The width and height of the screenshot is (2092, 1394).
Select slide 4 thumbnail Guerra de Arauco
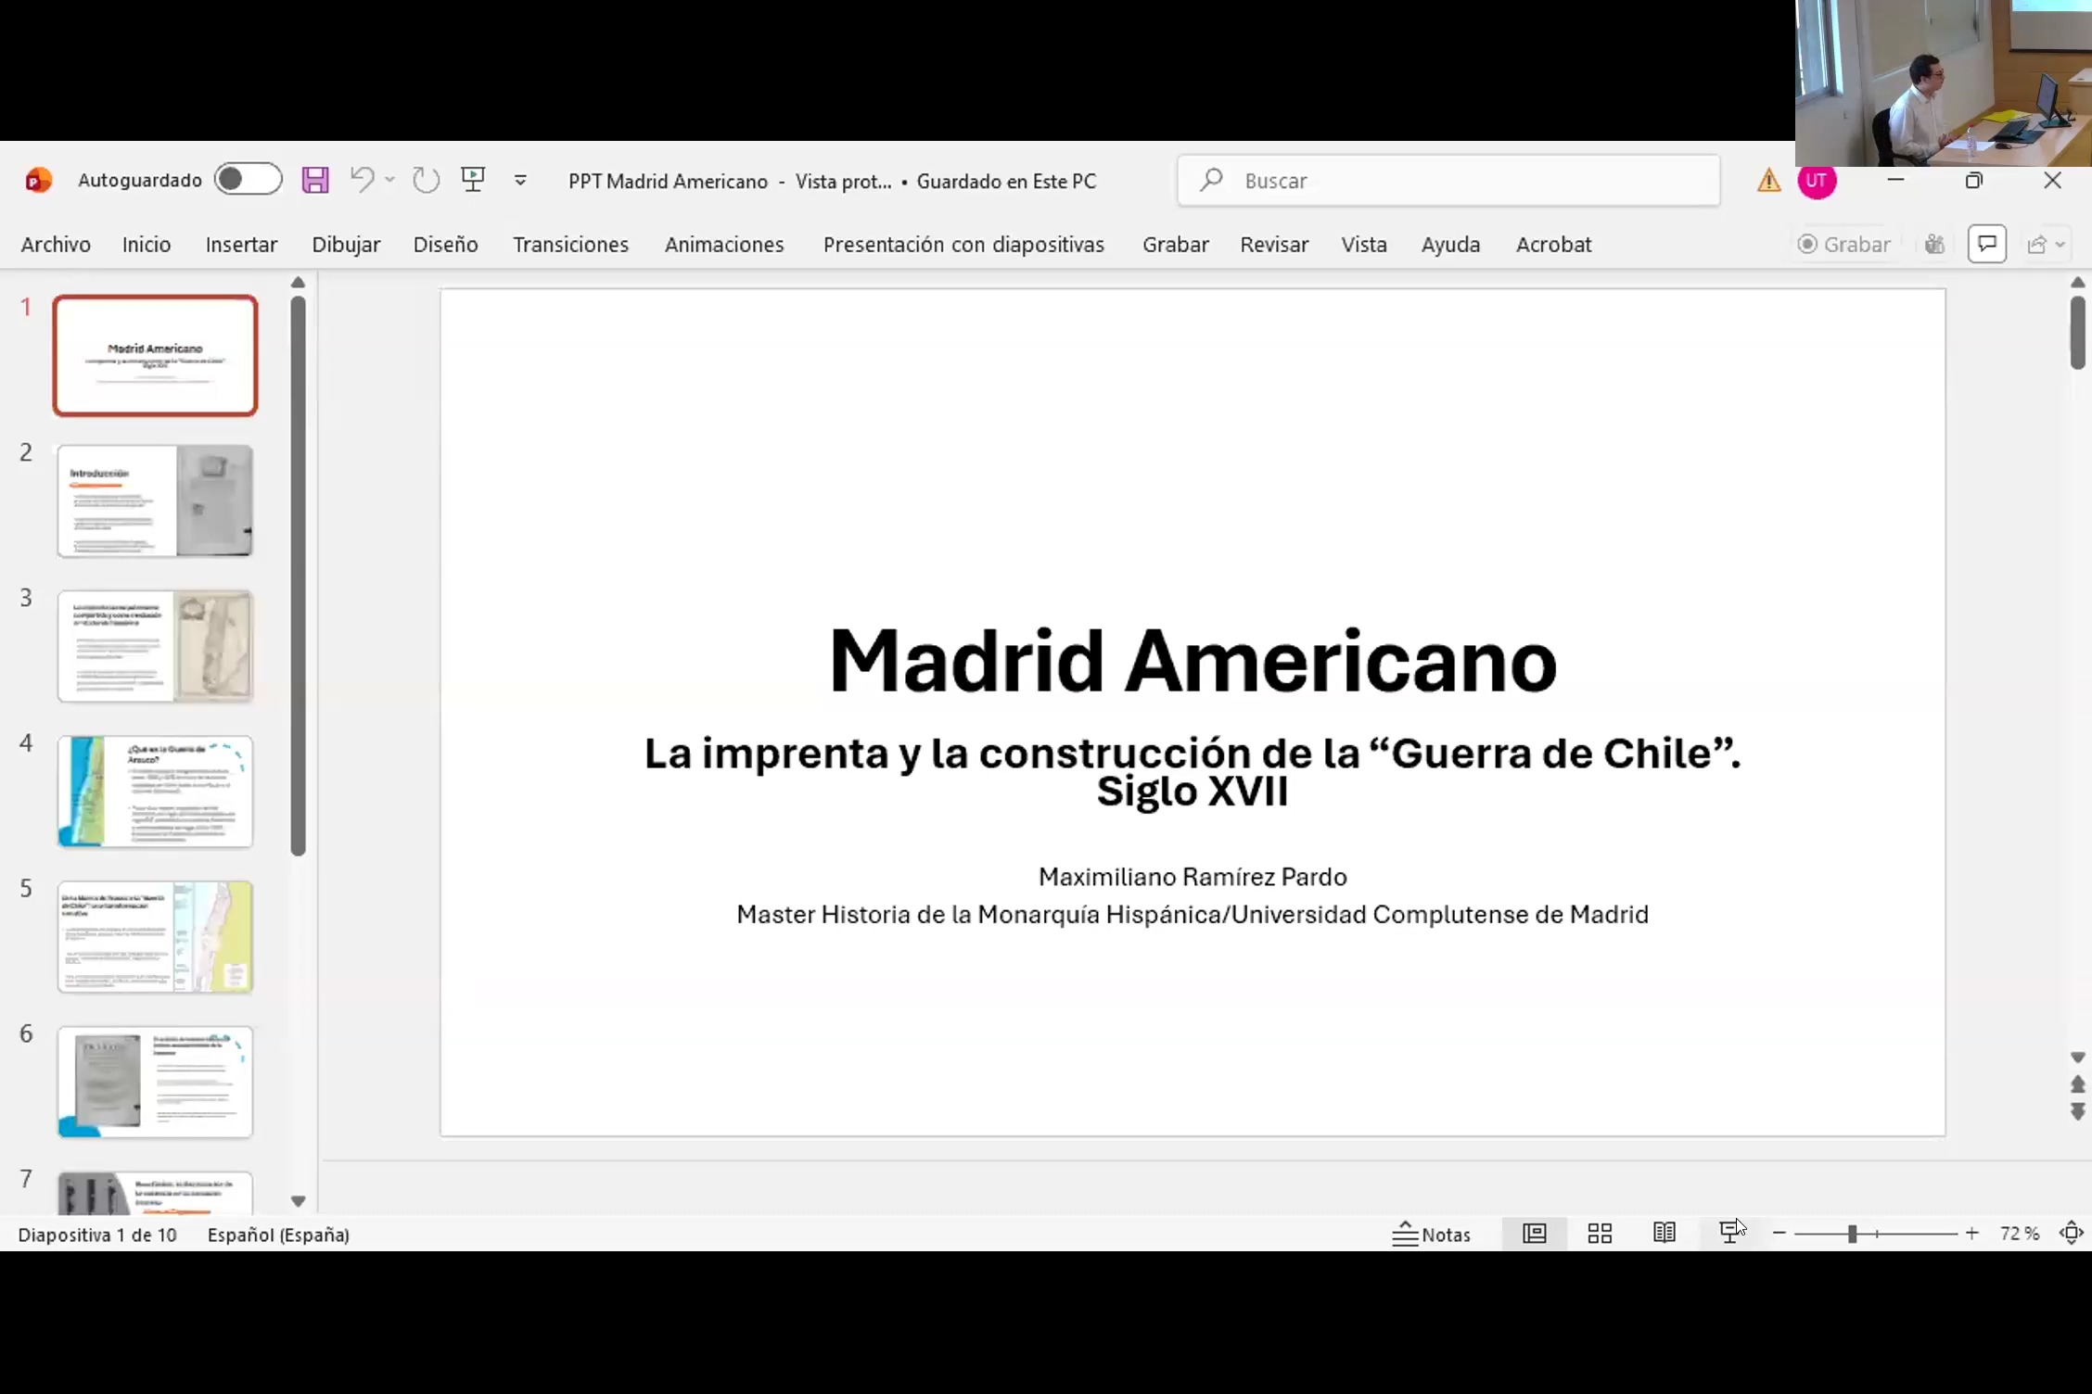155,792
